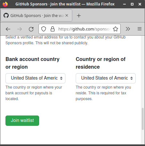Minimize the Firefox window
145x146 pixels.
[x=124, y=4]
